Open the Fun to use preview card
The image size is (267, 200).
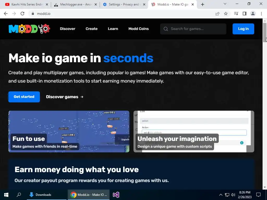point(69,132)
